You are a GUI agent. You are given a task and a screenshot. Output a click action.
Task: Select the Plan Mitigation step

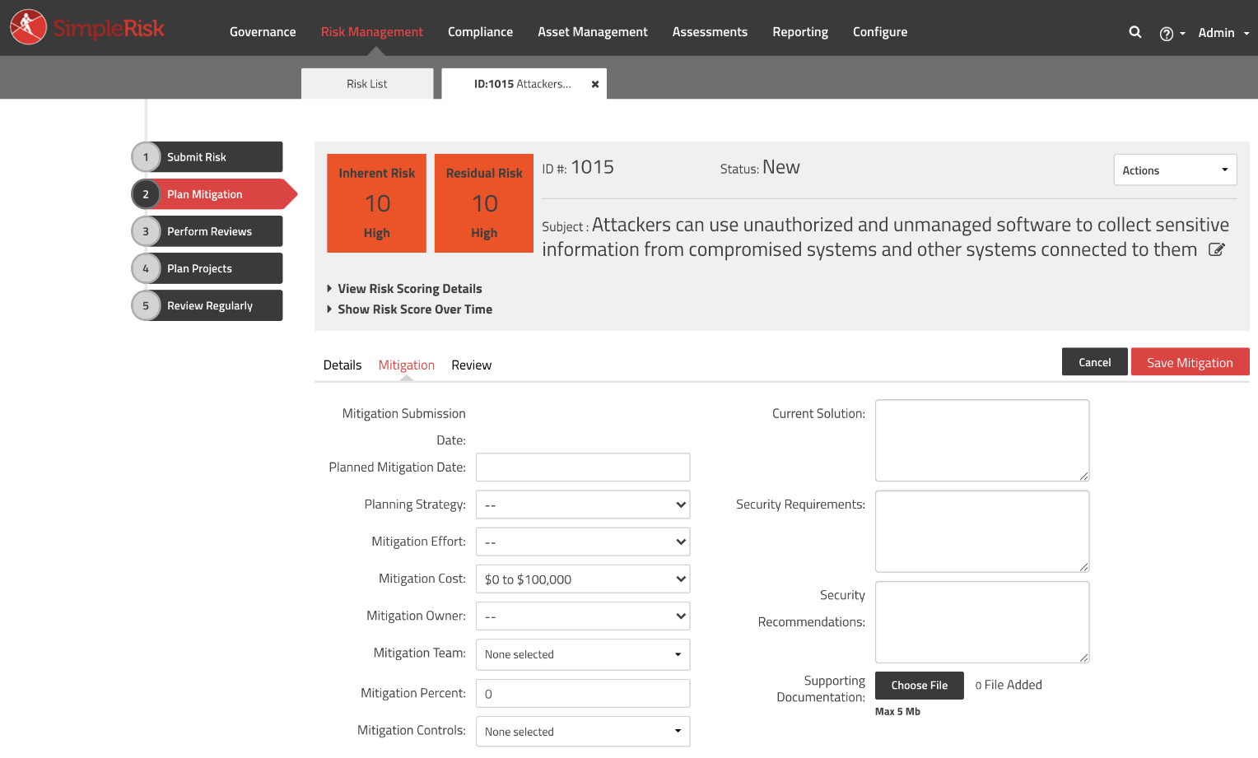[x=207, y=193]
